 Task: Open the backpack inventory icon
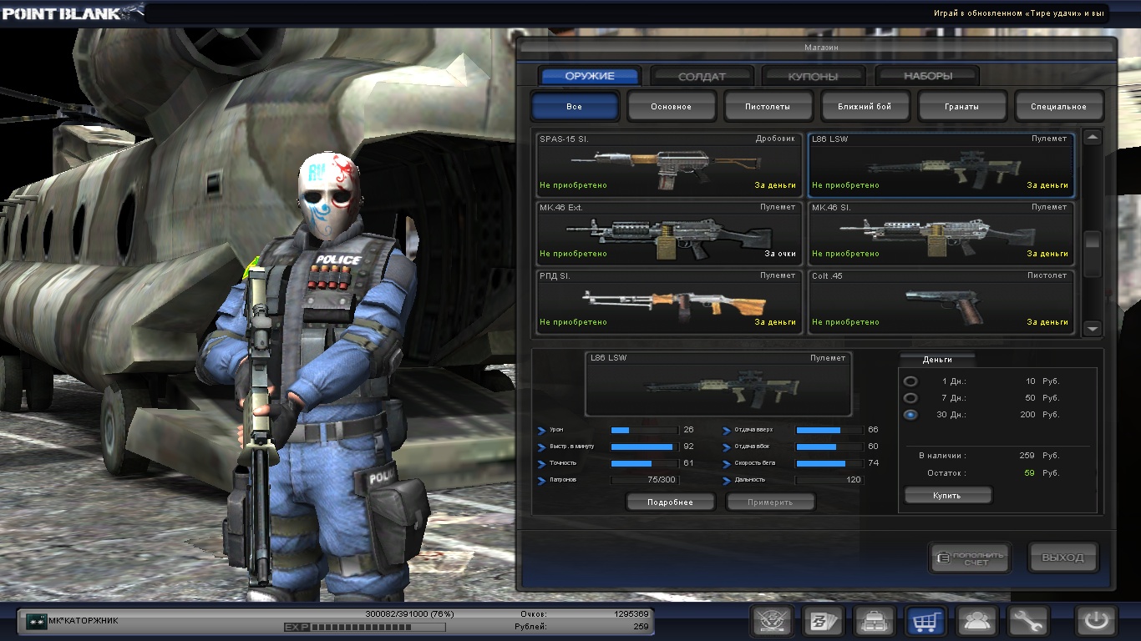click(875, 621)
